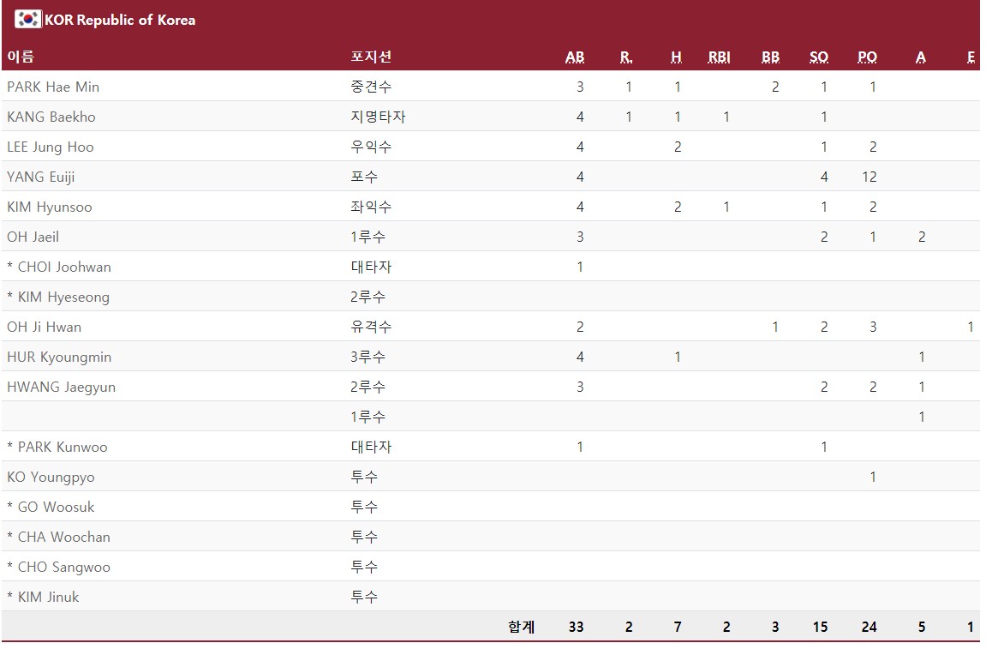The height and width of the screenshot is (655, 992).
Task: Click YANG Euiji's SO value 4
Action: (x=824, y=177)
